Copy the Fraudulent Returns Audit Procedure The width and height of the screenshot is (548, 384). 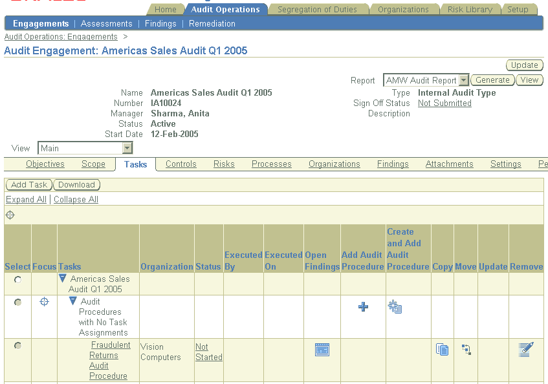[x=442, y=350]
